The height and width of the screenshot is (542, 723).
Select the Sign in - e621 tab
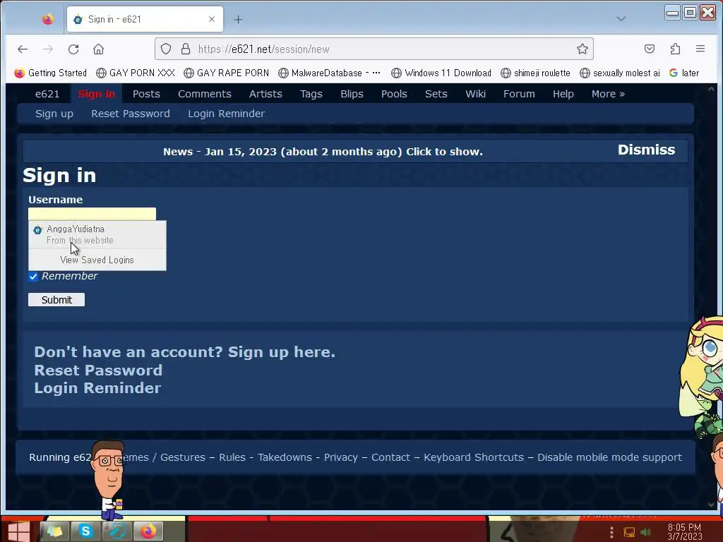(145, 19)
